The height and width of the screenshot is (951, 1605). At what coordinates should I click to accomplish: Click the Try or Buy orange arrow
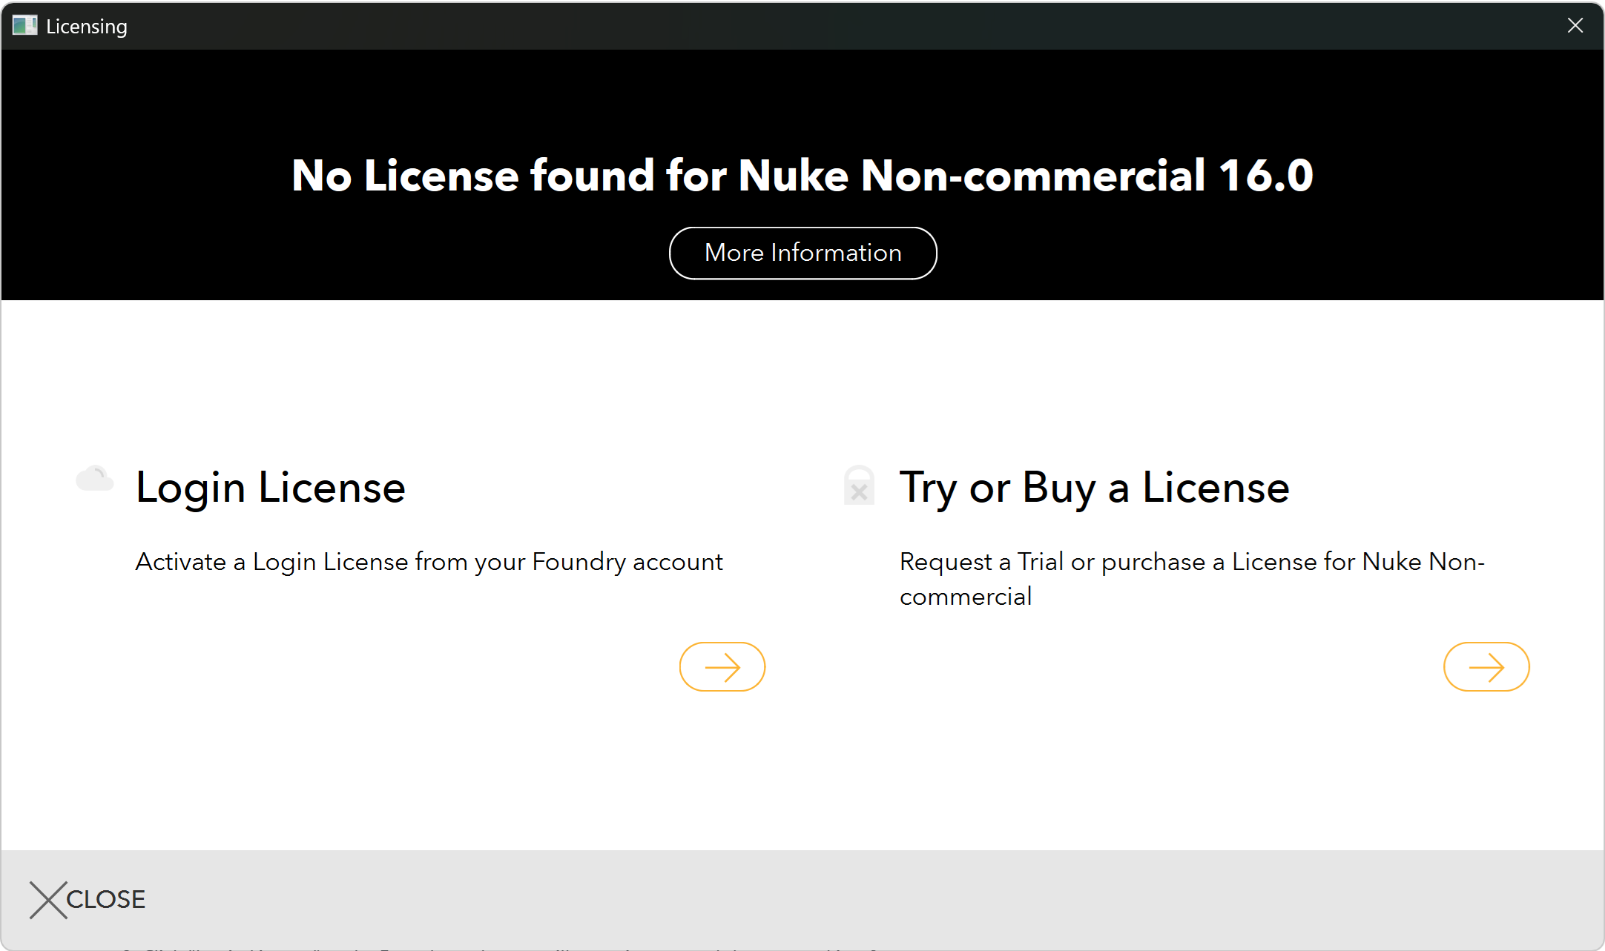(x=1486, y=666)
